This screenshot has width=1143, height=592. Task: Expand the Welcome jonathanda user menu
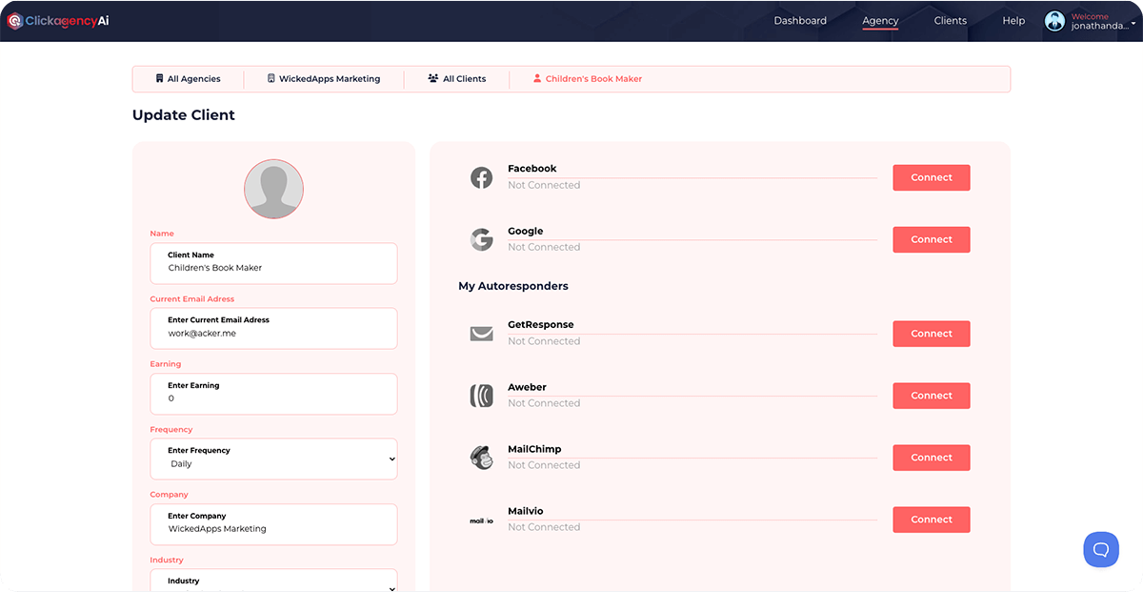(1090, 20)
